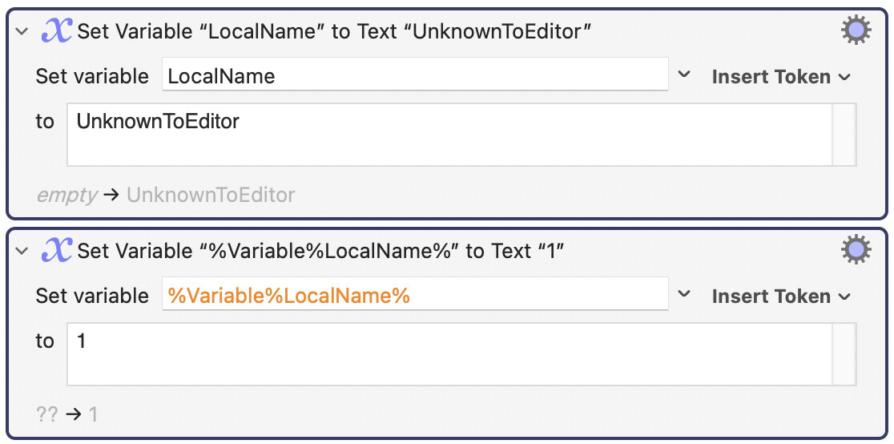The width and height of the screenshot is (894, 444).
Task: Click the variable name field containing LocalName
Action: (414, 76)
